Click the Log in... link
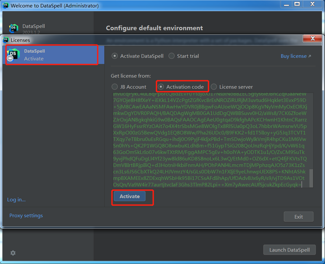 tap(16, 200)
